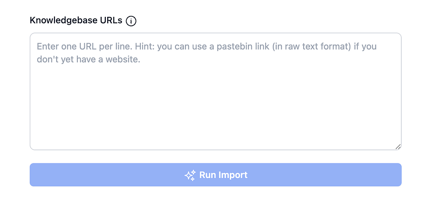Click the diagonal grip at the textarea corner

pos(398,146)
